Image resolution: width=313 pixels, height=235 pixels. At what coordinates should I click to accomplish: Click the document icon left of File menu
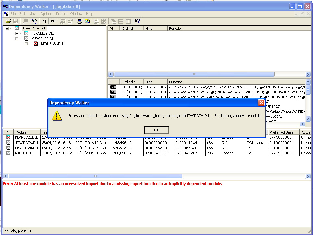[6, 14]
